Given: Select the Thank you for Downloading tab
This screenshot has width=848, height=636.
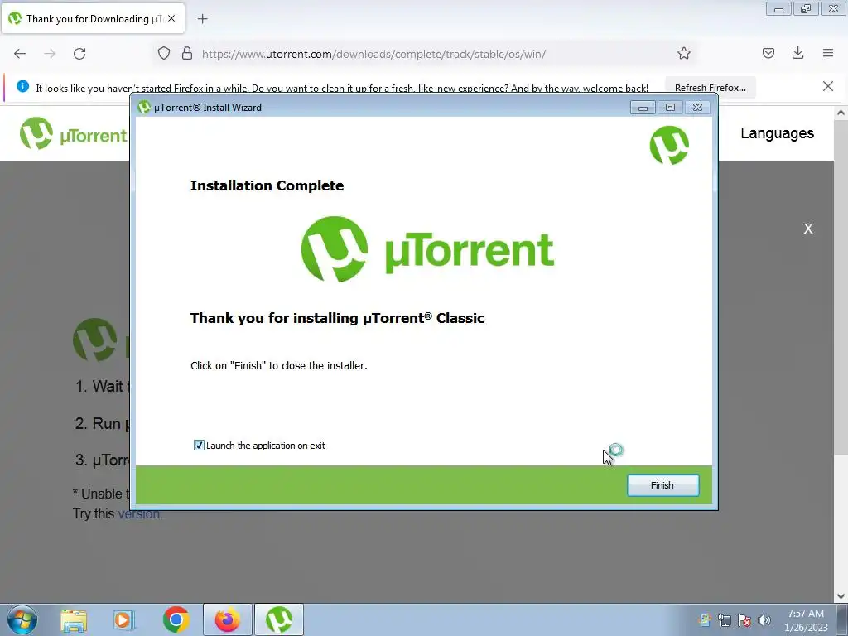Looking at the screenshot, I should click(93, 18).
